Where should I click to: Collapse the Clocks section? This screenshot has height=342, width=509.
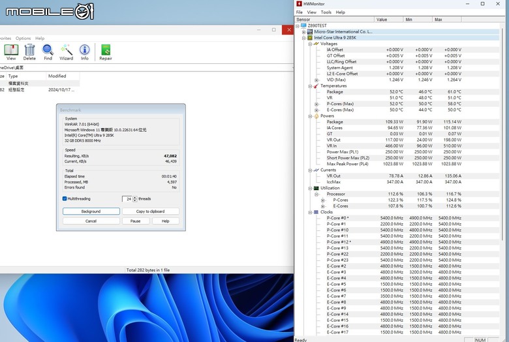[x=310, y=212]
